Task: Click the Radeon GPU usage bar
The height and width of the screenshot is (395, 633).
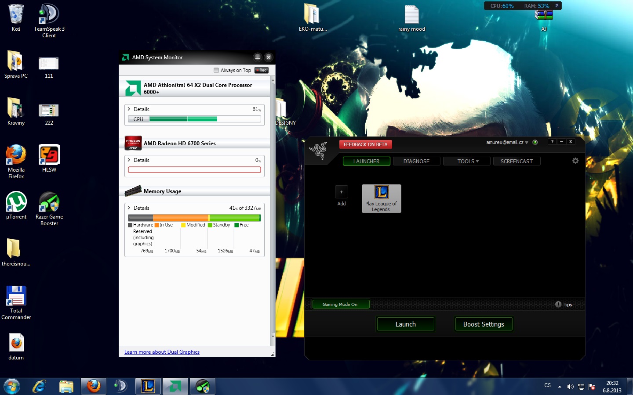Action: (194, 170)
